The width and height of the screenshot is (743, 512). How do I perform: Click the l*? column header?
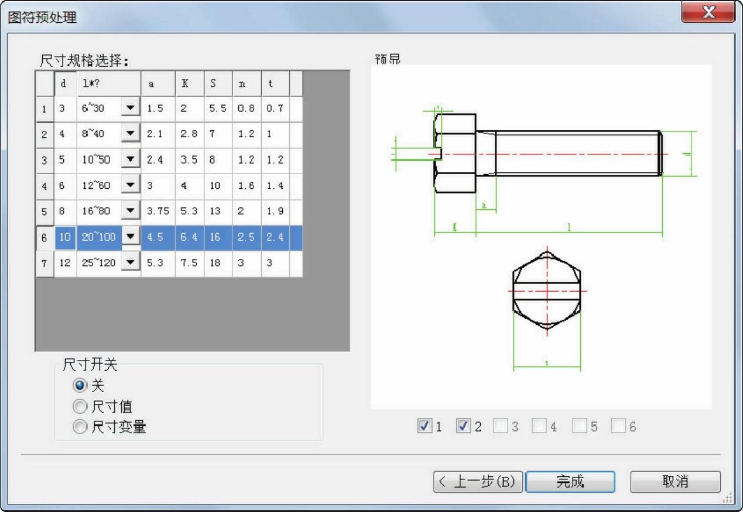tap(109, 84)
